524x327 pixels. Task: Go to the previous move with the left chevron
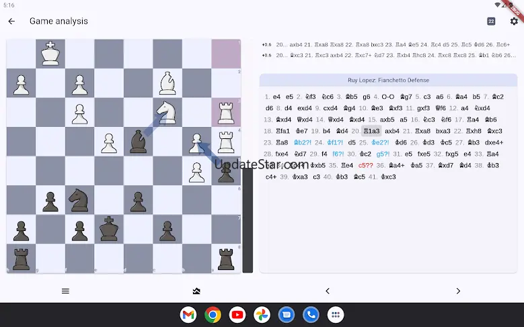[328, 291]
